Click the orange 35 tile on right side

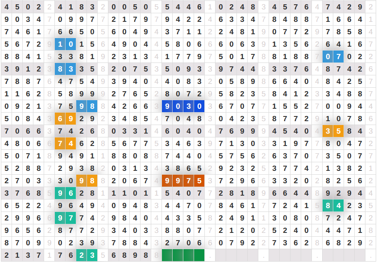tap(333, 131)
